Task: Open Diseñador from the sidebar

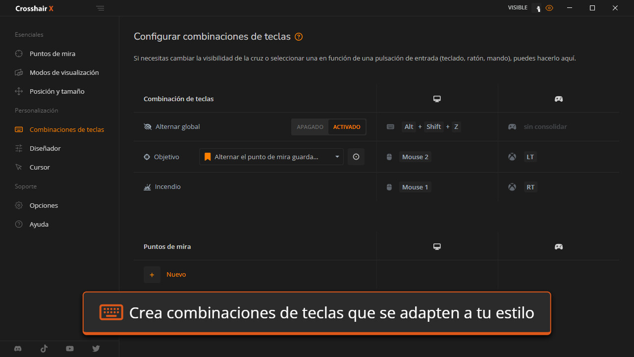Action: [x=45, y=148]
